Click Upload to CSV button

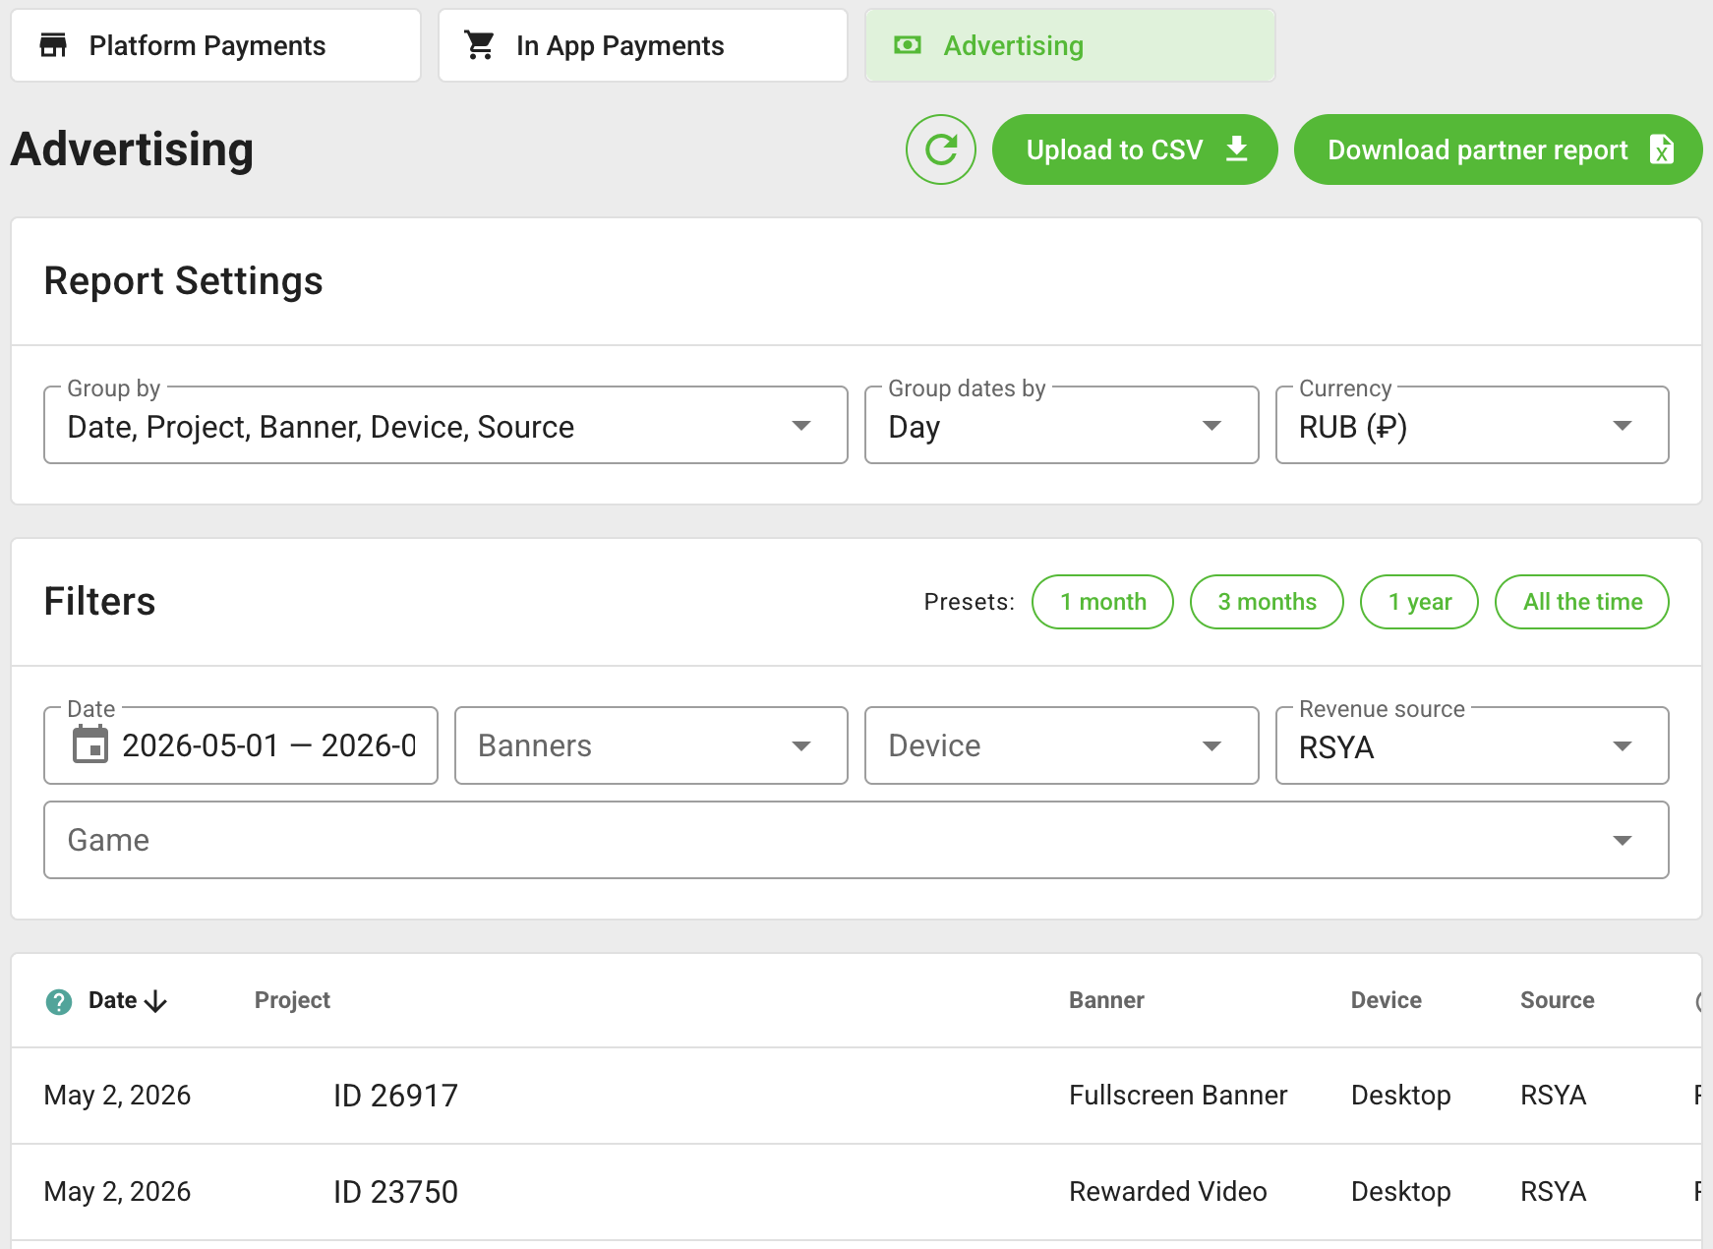pyautogui.click(x=1135, y=149)
